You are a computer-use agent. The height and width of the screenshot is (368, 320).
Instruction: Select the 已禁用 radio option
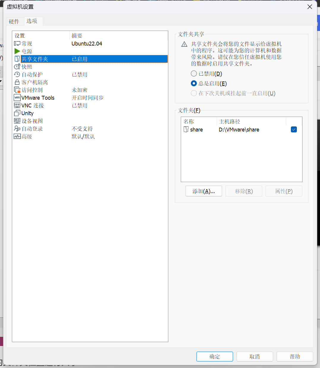click(194, 73)
